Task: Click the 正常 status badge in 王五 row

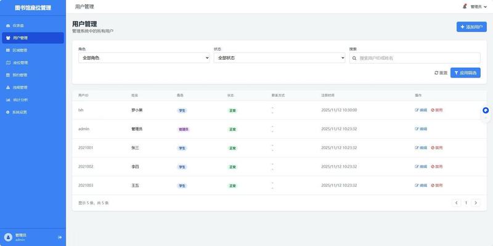Action: [232, 186]
